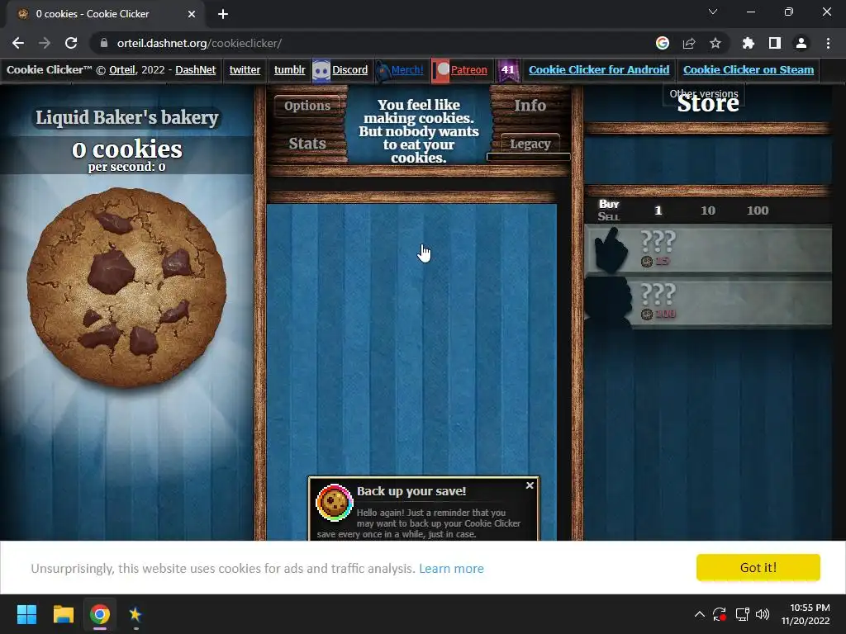This screenshot has height=634, width=846.
Task: Click the cookie icon in backup notification
Action: click(x=334, y=503)
